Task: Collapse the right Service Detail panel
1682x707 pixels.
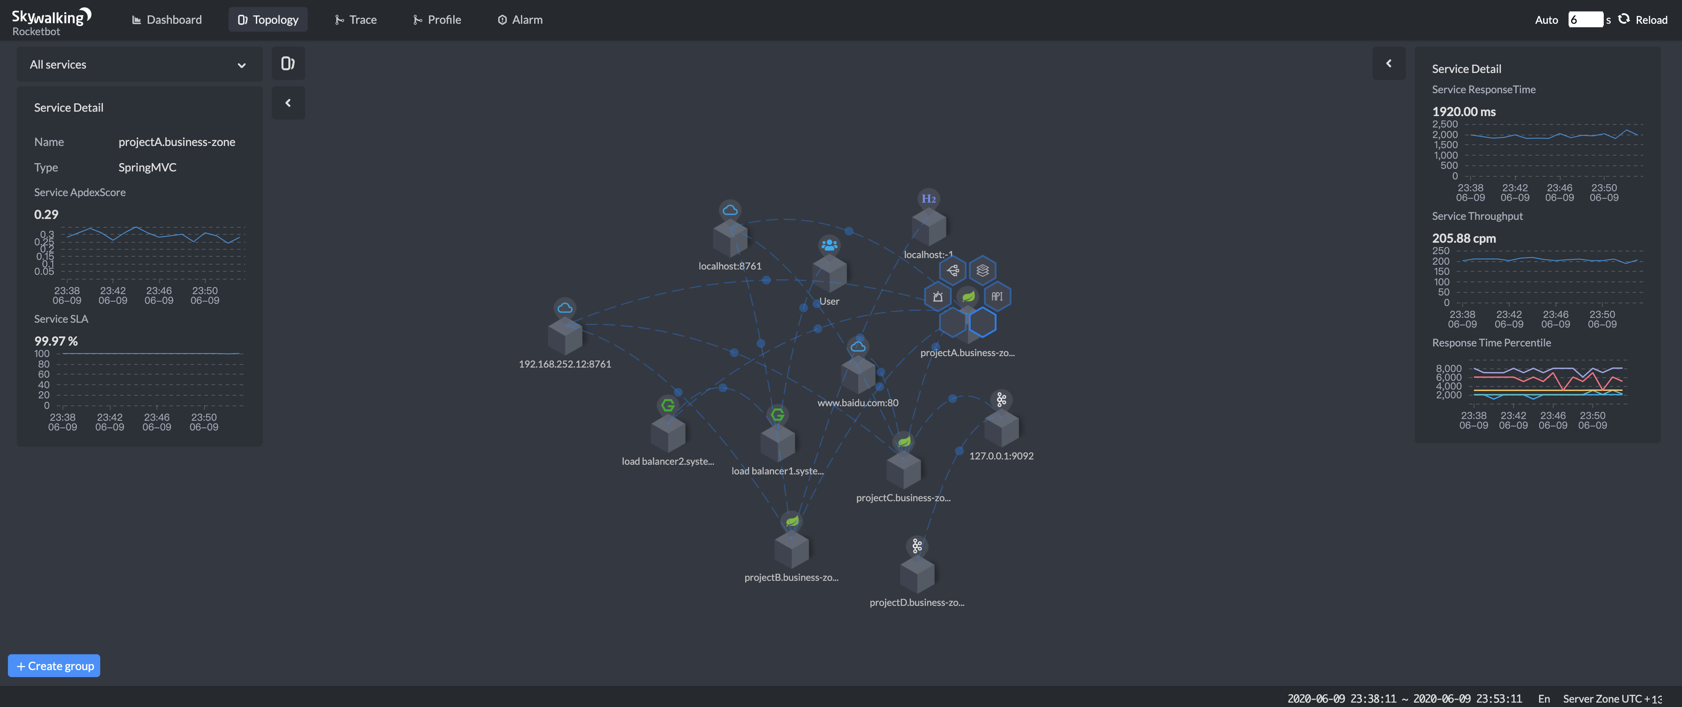Action: [1388, 63]
